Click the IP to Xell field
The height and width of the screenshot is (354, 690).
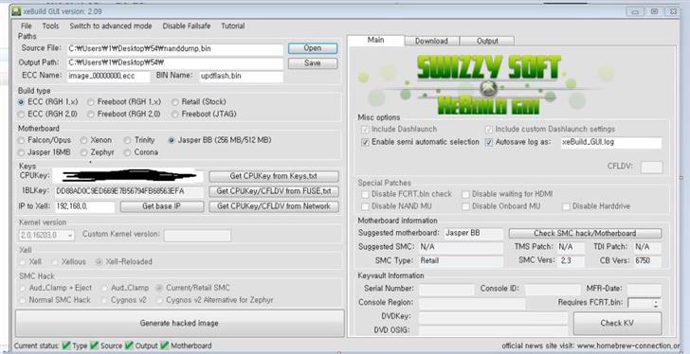pyautogui.click(x=84, y=207)
